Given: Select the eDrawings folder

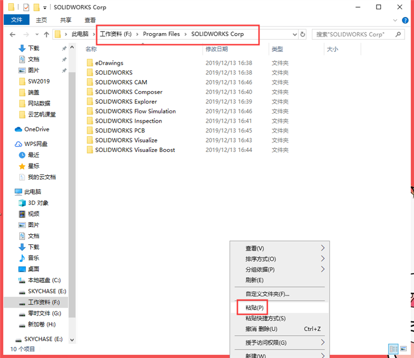Looking at the screenshot, I should 109,63.
